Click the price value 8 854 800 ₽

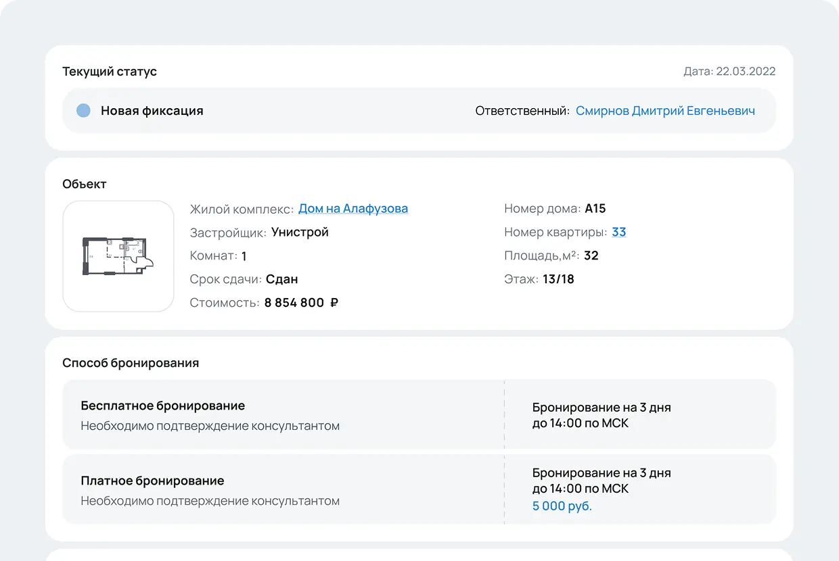[301, 303]
